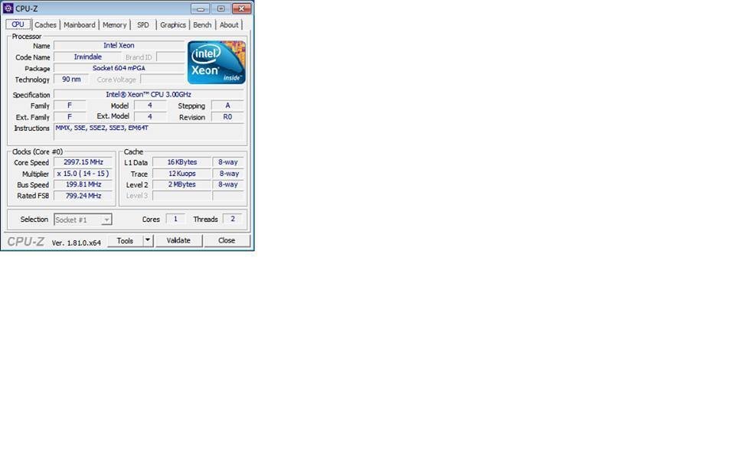Click the Threads value '2'

point(233,219)
